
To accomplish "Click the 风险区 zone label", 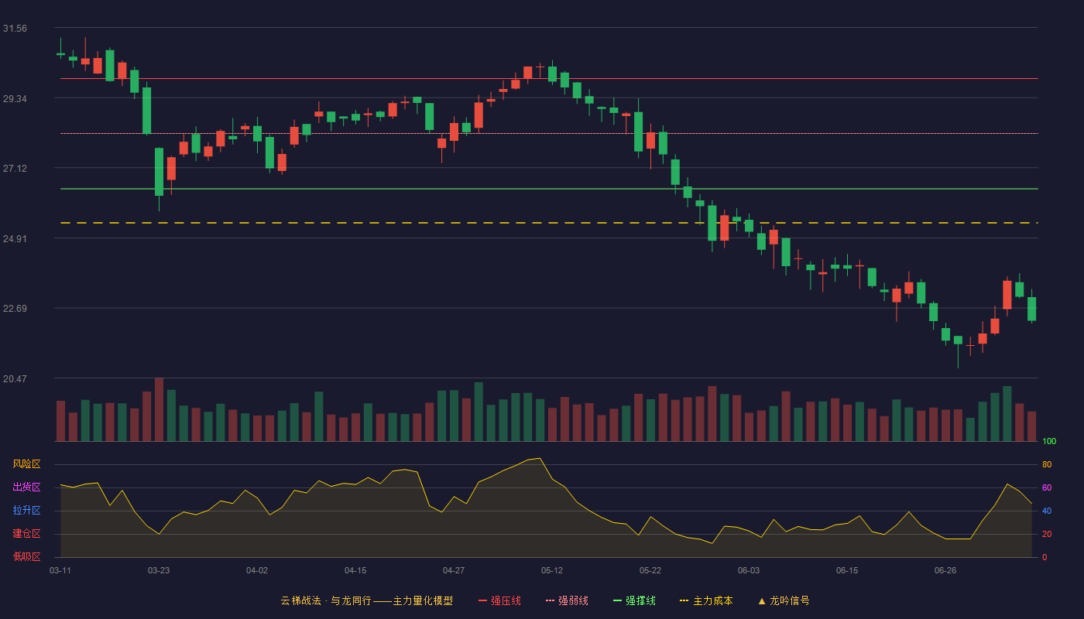I will (26, 464).
